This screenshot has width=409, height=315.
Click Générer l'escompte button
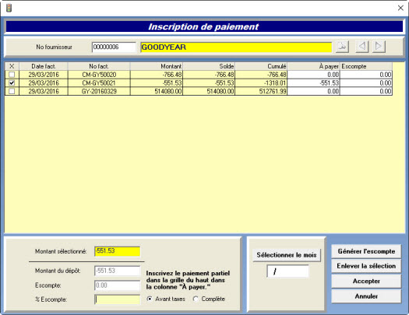pos(366,251)
